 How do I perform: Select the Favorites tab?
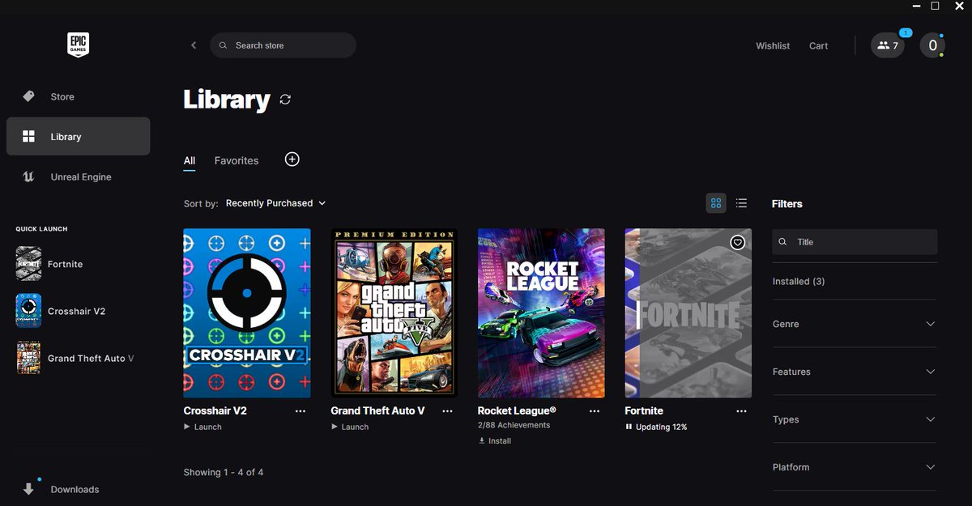[237, 160]
